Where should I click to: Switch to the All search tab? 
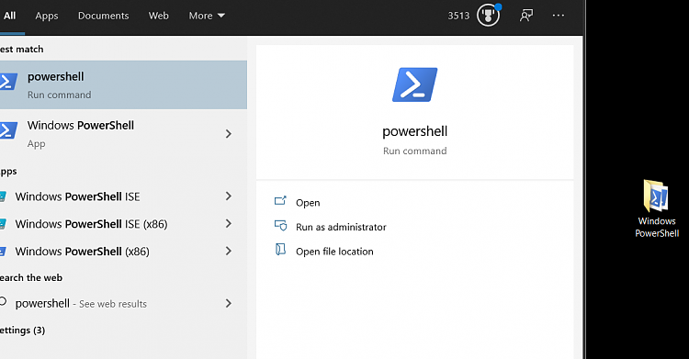pos(10,16)
